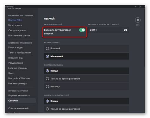
Task: Click the SHIFT + ` keybind field
Action: pyautogui.click(x=109, y=30)
